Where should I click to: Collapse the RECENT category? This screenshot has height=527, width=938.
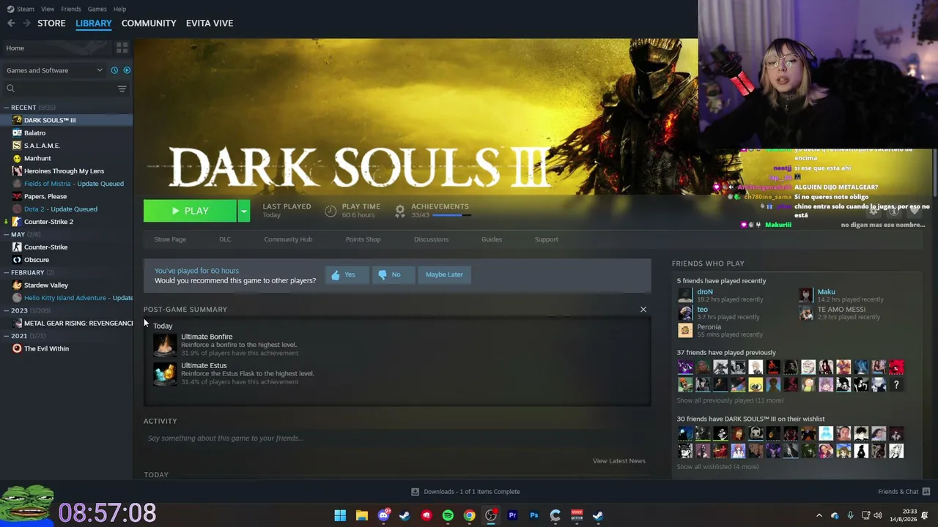[7, 108]
